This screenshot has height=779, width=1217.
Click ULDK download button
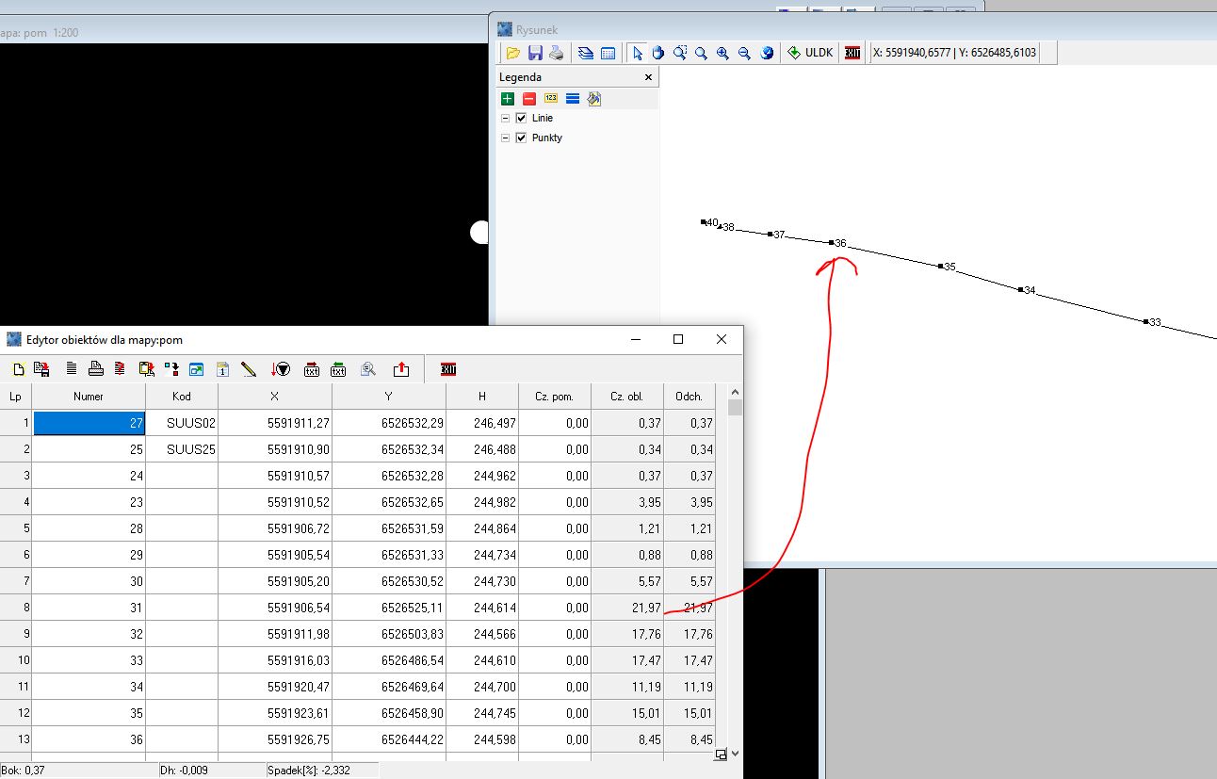[810, 53]
